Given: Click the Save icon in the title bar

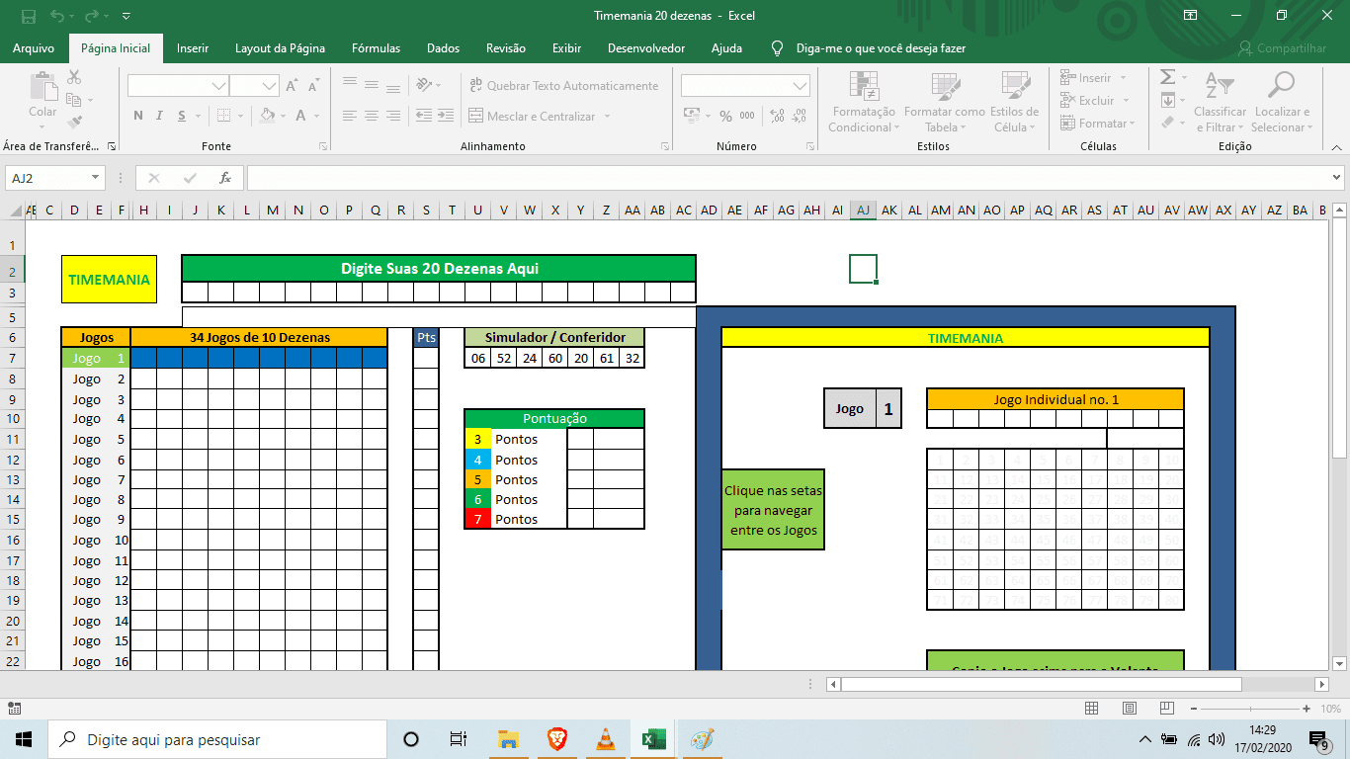Looking at the screenshot, I should coord(28,16).
